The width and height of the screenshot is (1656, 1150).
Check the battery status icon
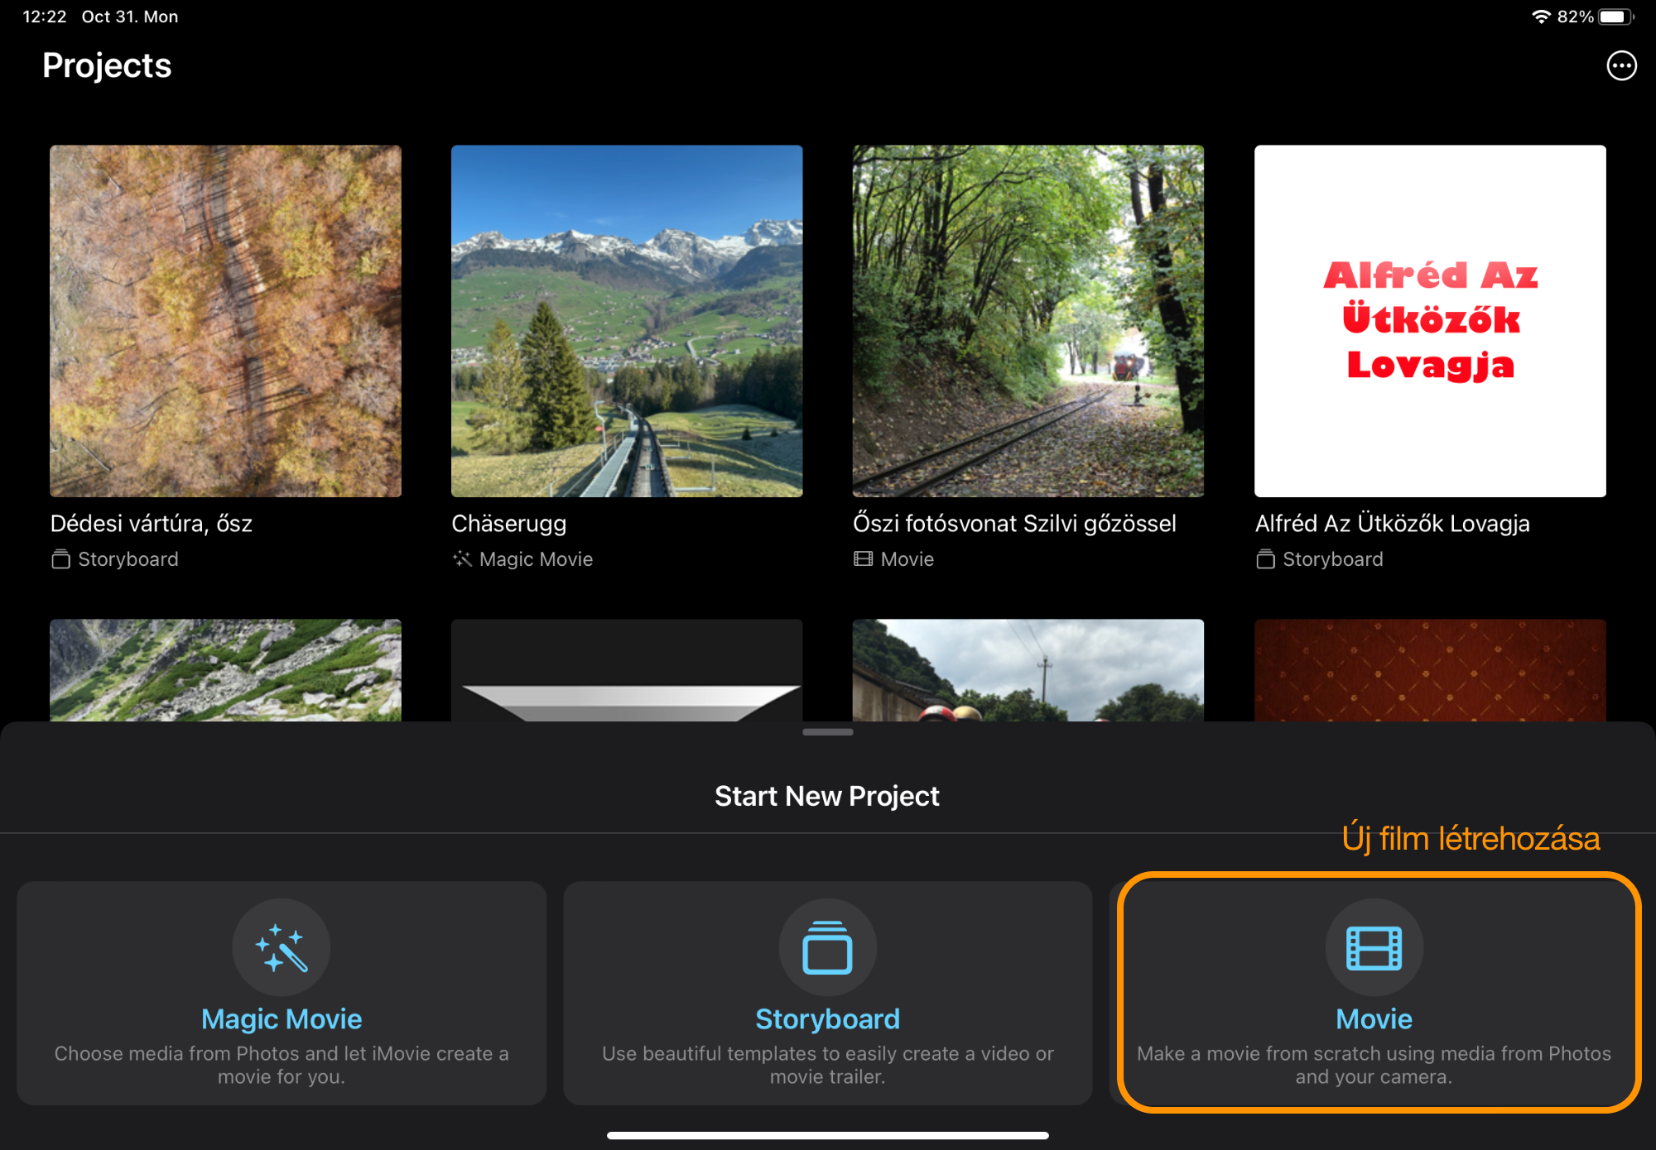1616,17
